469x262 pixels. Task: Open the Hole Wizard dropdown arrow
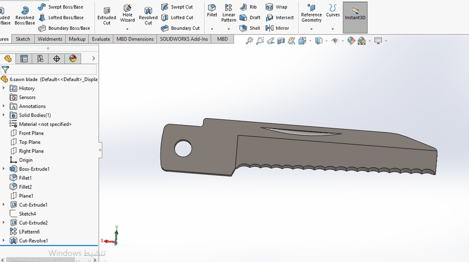pos(127,29)
